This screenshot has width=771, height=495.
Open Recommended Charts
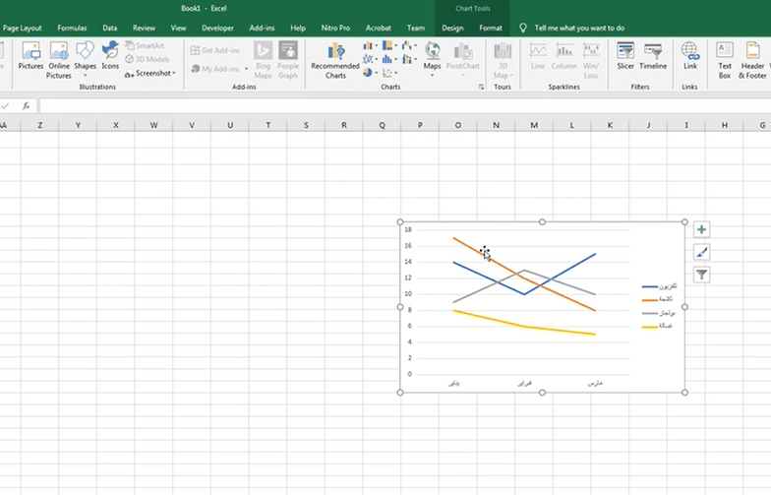[335, 59]
